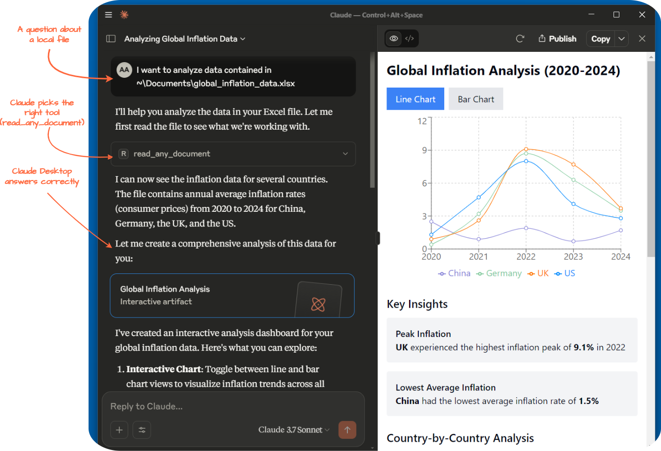This screenshot has width=661, height=451.
Task: Toggle the sidebar panel icon
Action: pos(111,39)
